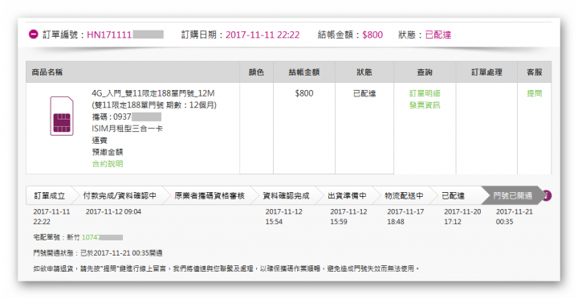Click the ISIM月租型三合一卡 line
578x299 pixels.
click(127, 129)
